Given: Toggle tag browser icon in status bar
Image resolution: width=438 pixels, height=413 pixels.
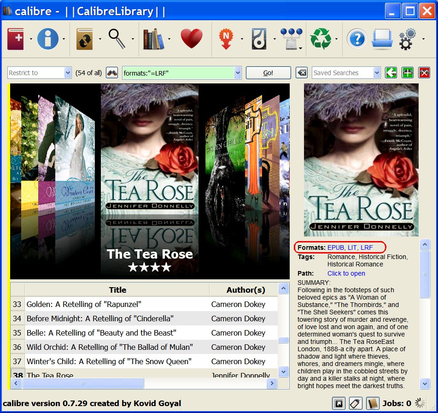Looking at the screenshot, I should pos(356,403).
